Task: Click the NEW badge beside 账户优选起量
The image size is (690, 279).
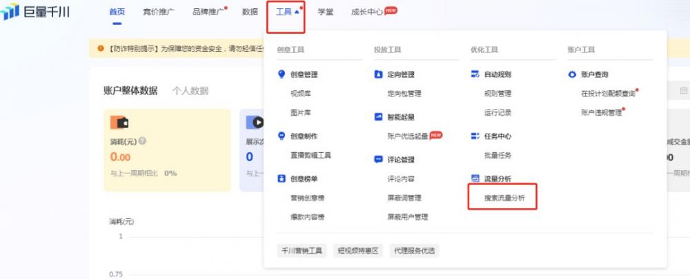Action: 435,135
